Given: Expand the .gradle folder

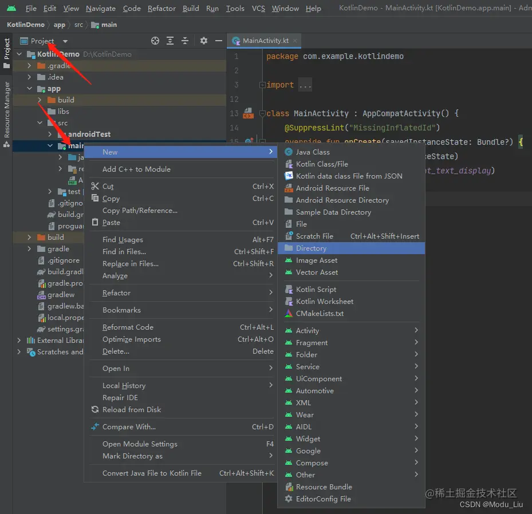Looking at the screenshot, I should coord(29,66).
